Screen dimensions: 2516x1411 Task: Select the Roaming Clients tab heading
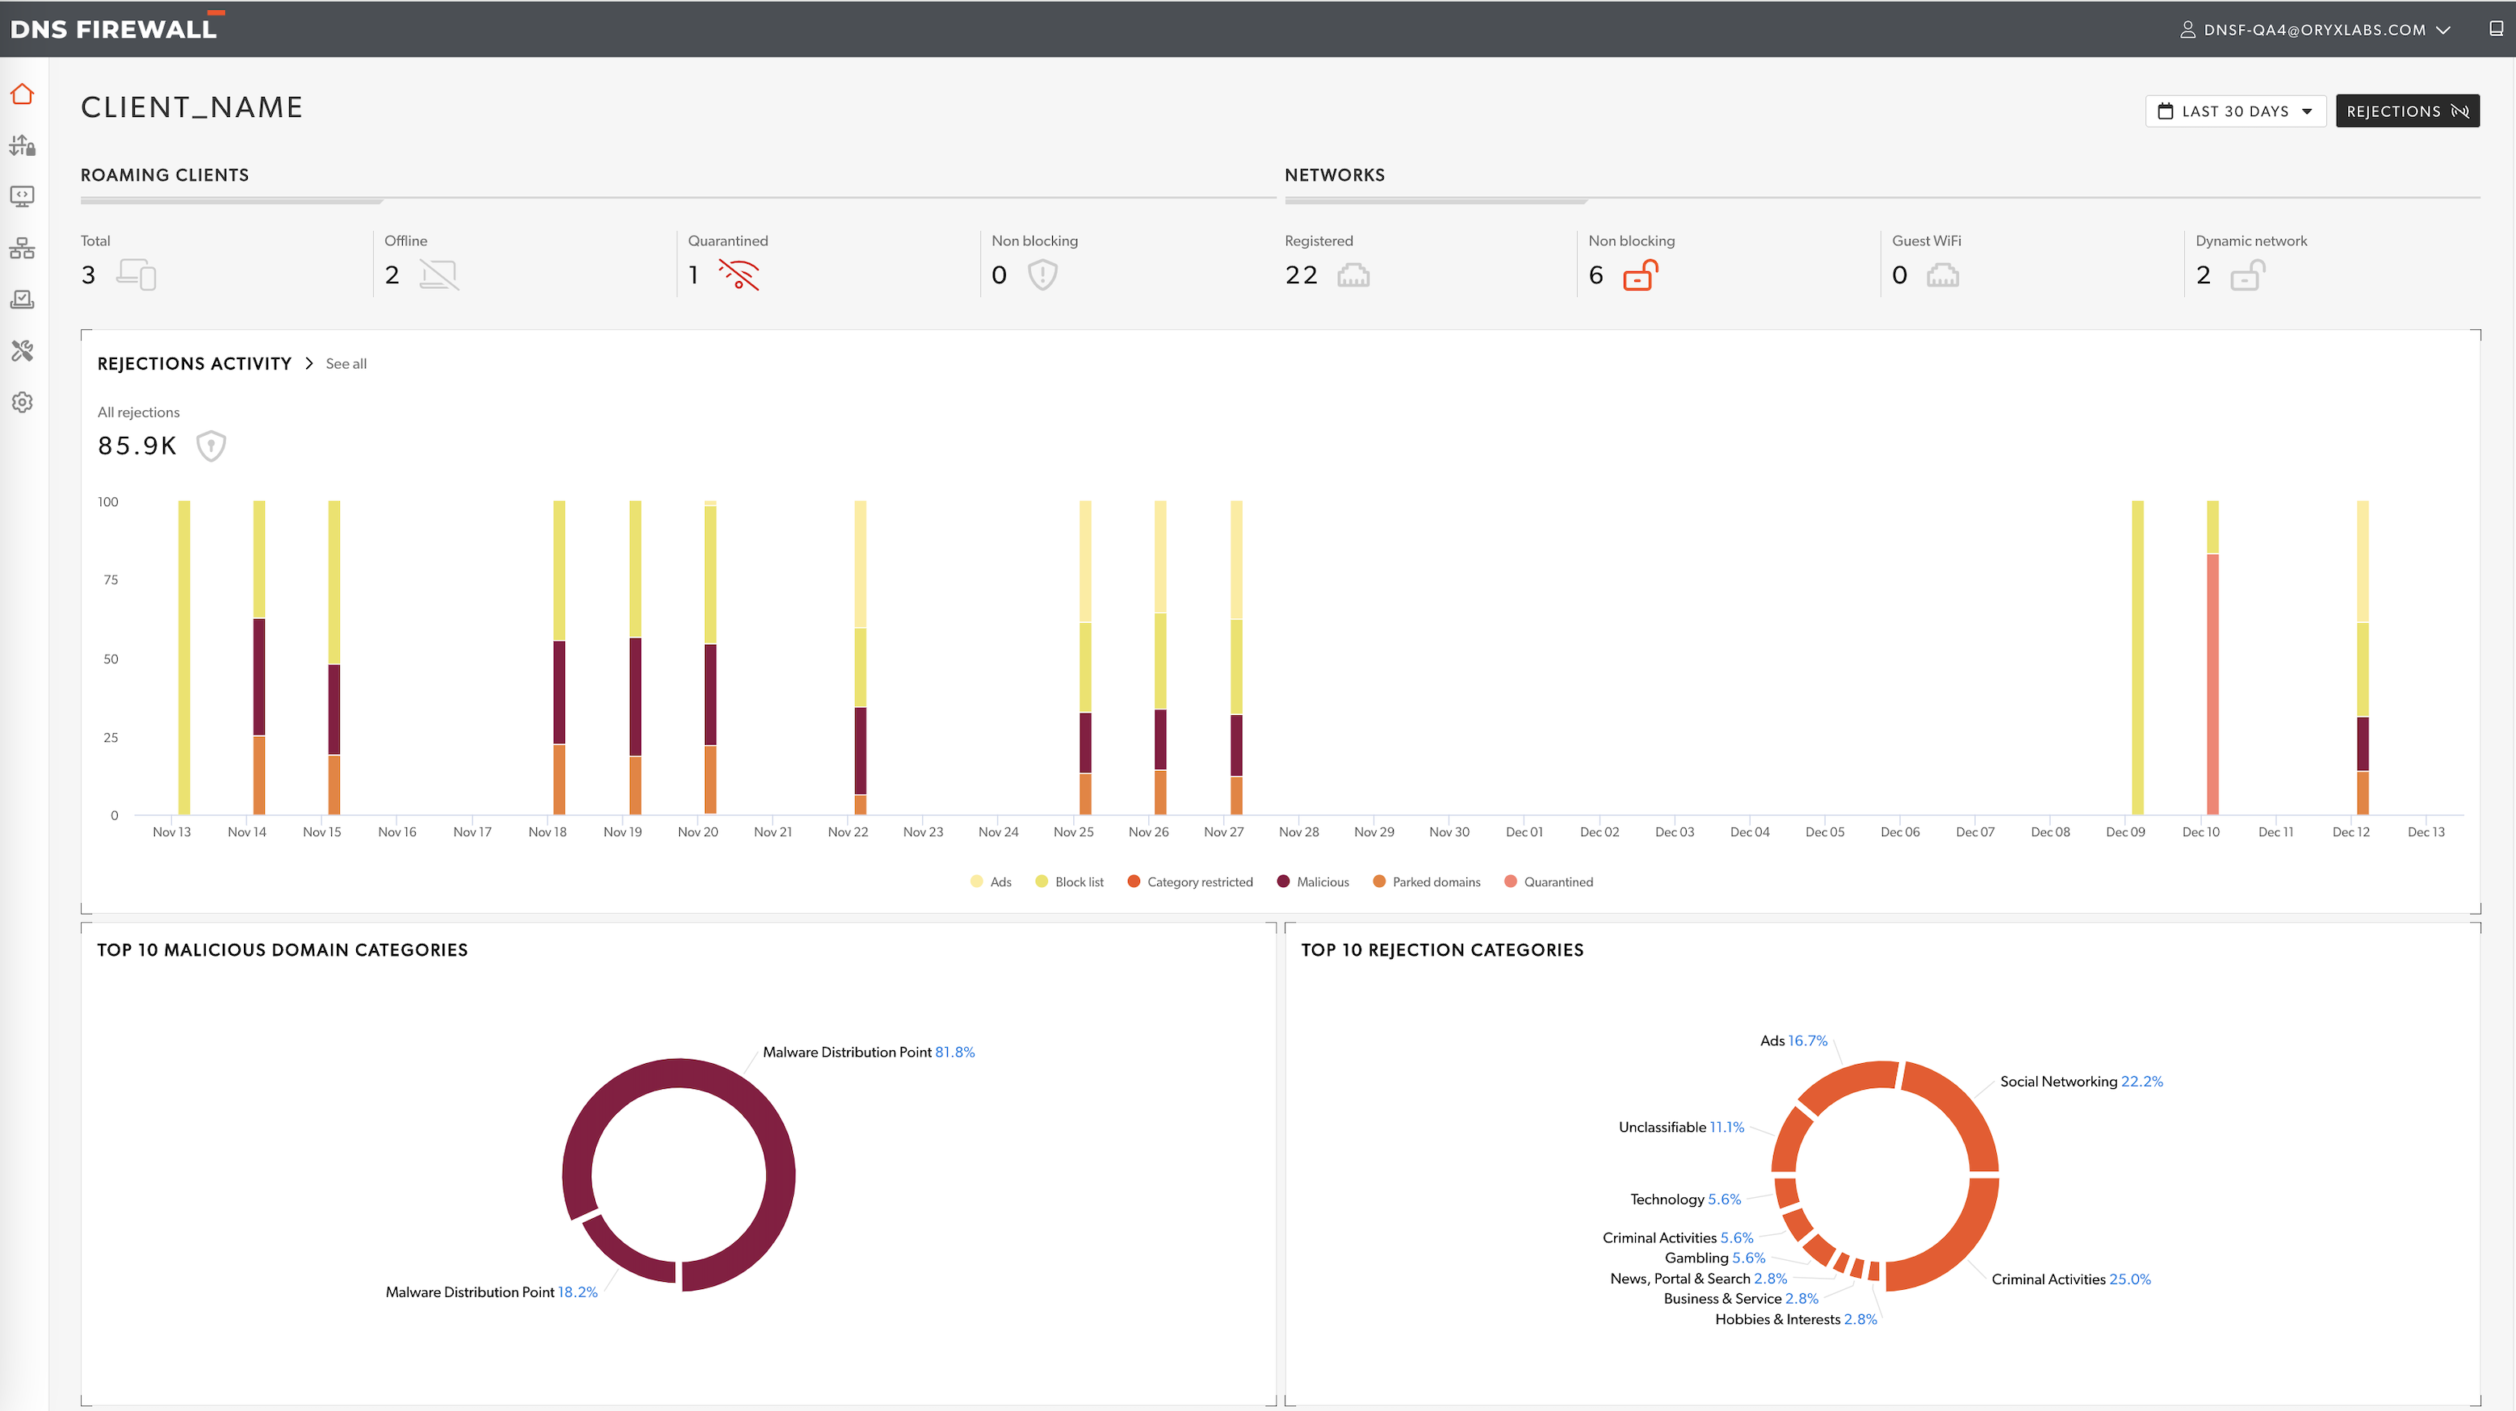164,175
